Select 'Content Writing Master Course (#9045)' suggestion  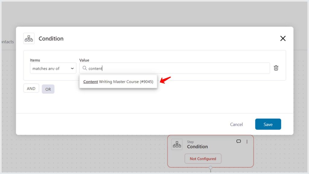click(x=118, y=82)
